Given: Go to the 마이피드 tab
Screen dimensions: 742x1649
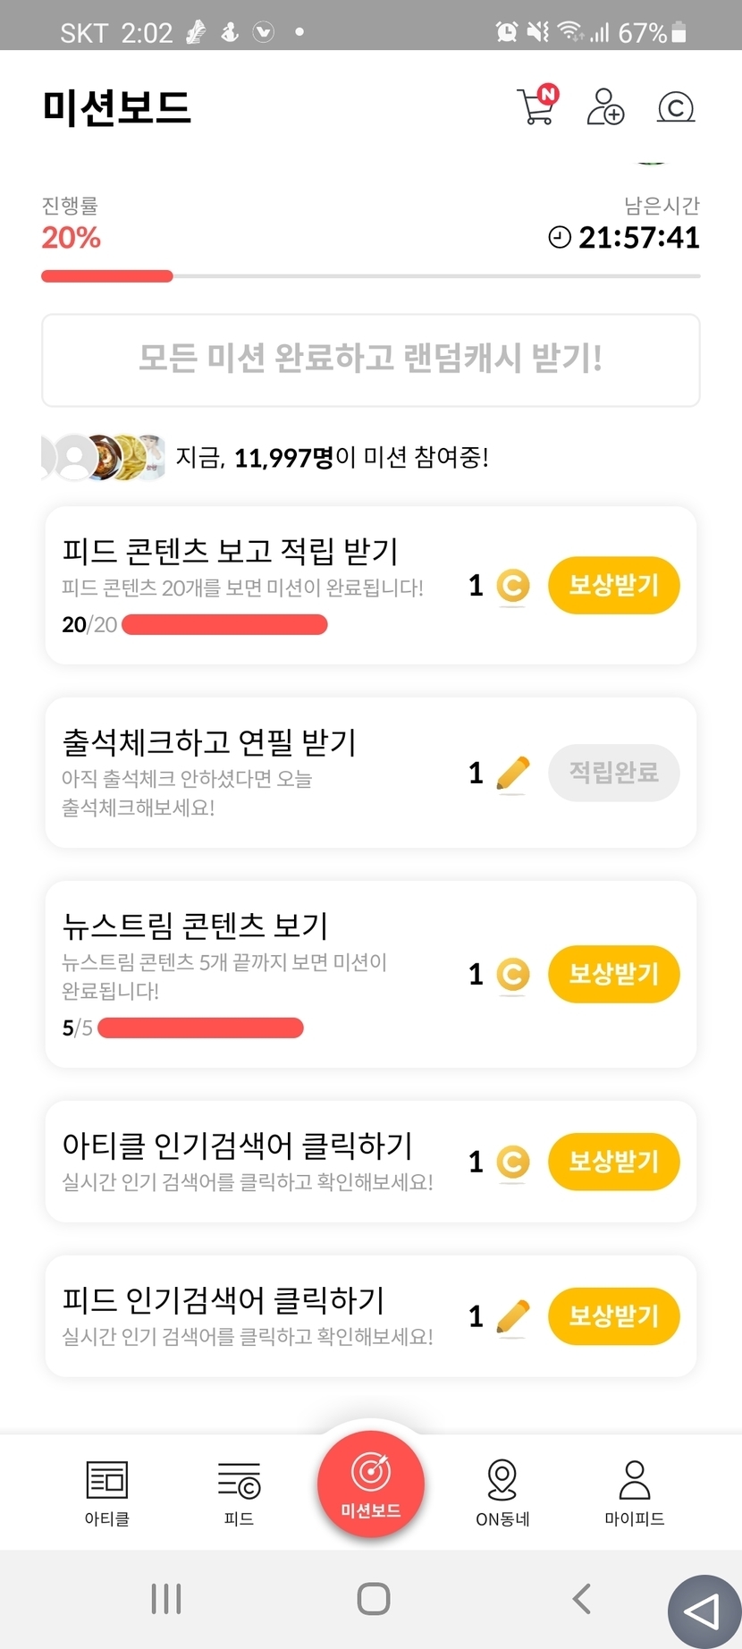Looking at the screenshot, I should point(635,1492).
